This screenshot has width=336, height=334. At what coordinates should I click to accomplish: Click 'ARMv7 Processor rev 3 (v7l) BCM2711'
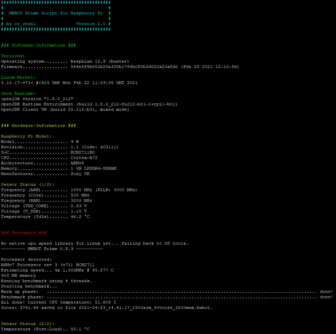tap(48, 265)
